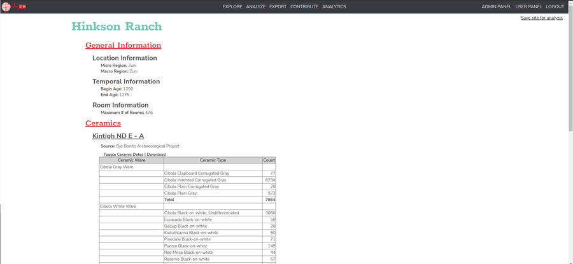Collapse the Ceramics section heading
This screenshot has height=264, width=573.
103,123
